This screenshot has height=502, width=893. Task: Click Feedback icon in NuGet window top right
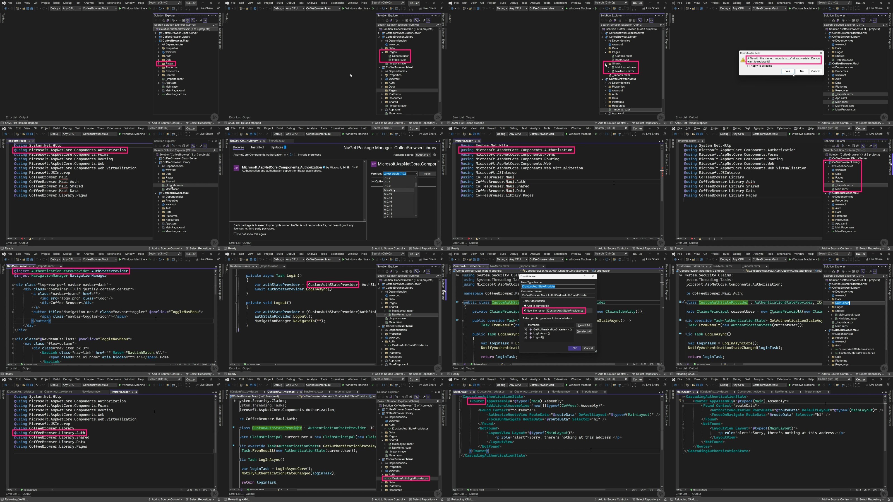pyautogui.click(x=442, y=134)
